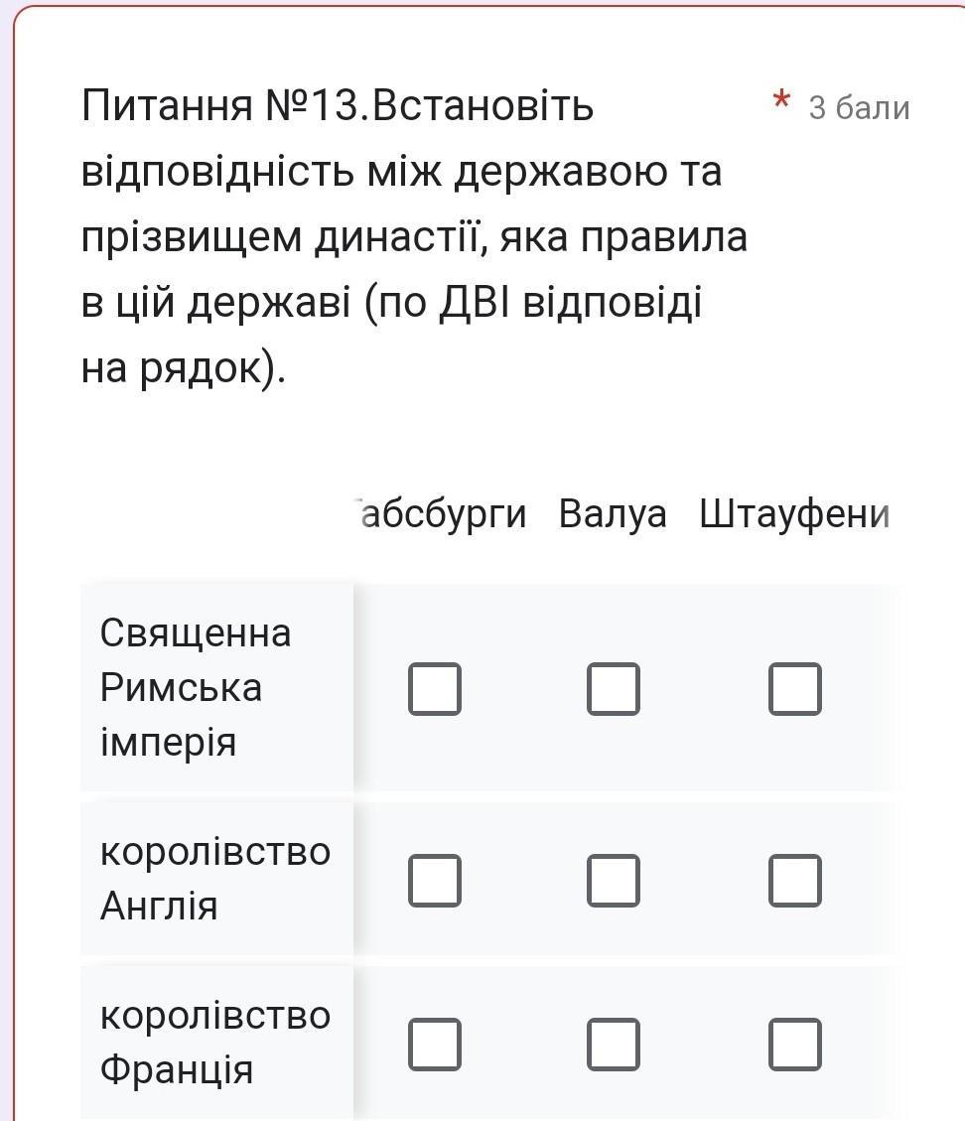Check Габсбурги for Священна Римська імперія
The height and width of the screenshot is (1121, 965).
click(435, 689)
